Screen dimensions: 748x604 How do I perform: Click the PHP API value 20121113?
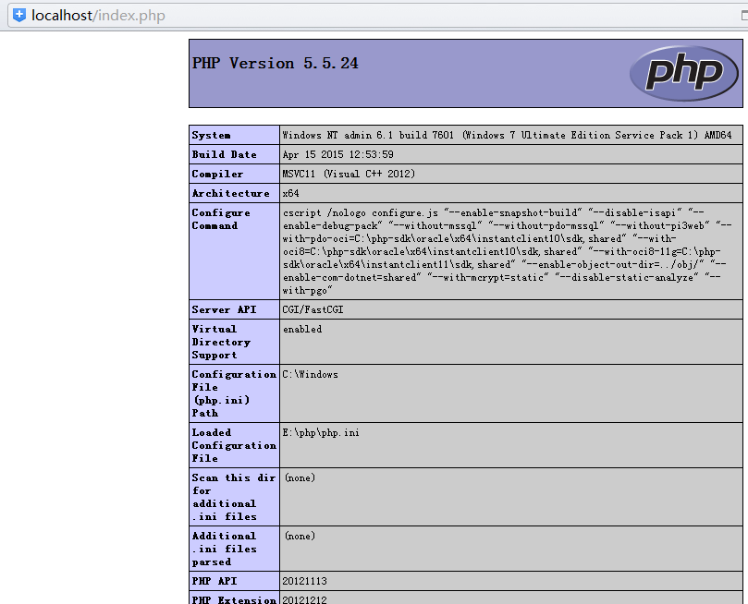(x=304, y=582)
